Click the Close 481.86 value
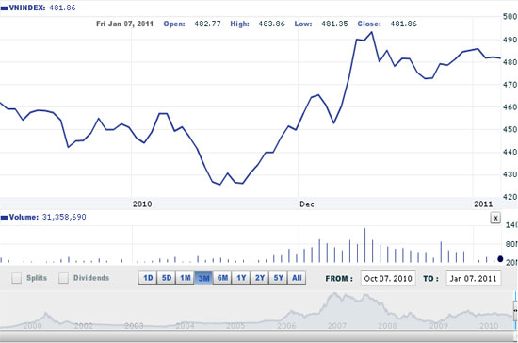The width and height of the screenshot is (518, 343). (x=403, y=24)
